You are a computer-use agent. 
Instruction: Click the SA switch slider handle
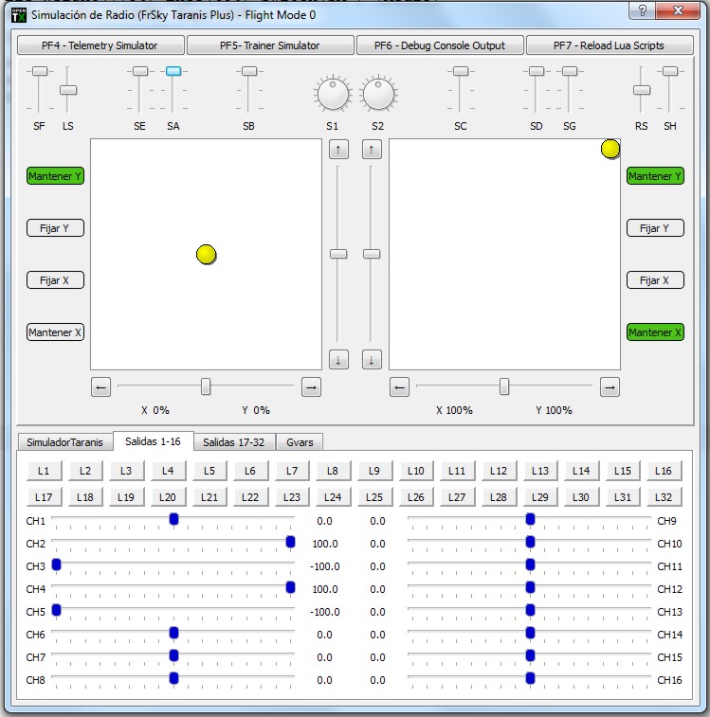pyautogui.click(x=173, y=71)
